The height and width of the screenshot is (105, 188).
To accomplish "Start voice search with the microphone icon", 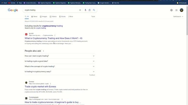I will 85,10.
